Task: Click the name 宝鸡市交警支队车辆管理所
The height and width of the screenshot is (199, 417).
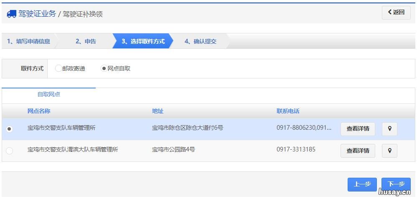Action: [x=61, y=128]
